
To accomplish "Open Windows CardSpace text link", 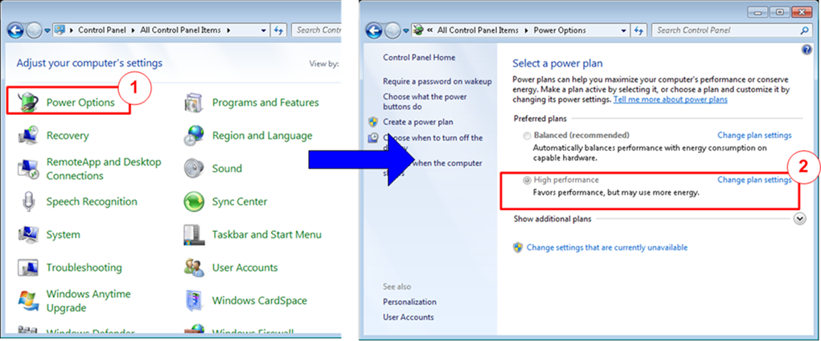I will [x=259, y=301].
